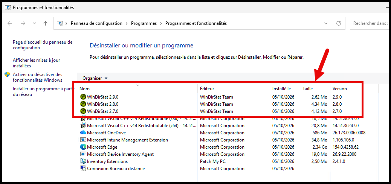Select Microsoft Device Inventory Agent entry
Viewport: 391px width, 184px height.
[121, 154]
